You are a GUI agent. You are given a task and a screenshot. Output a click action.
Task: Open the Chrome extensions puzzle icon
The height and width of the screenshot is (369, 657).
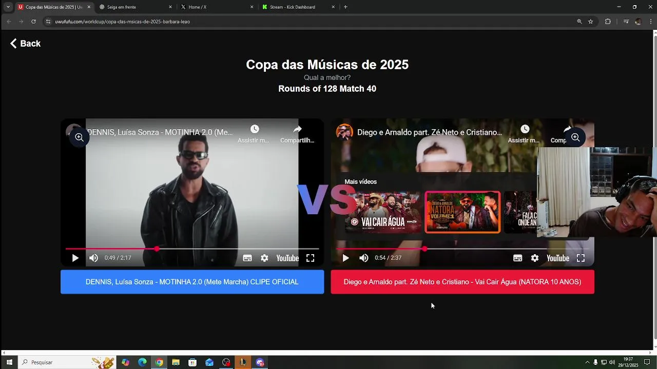(608, 22)
